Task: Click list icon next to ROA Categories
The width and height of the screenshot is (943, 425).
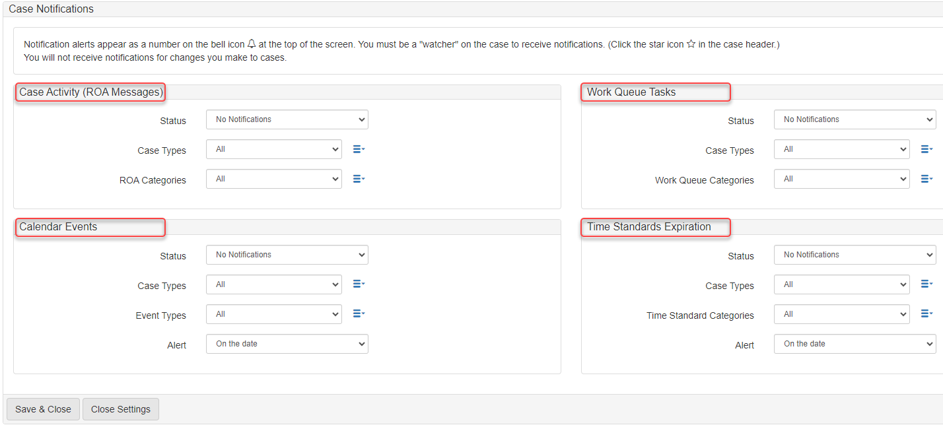Action: click(359, 179)
